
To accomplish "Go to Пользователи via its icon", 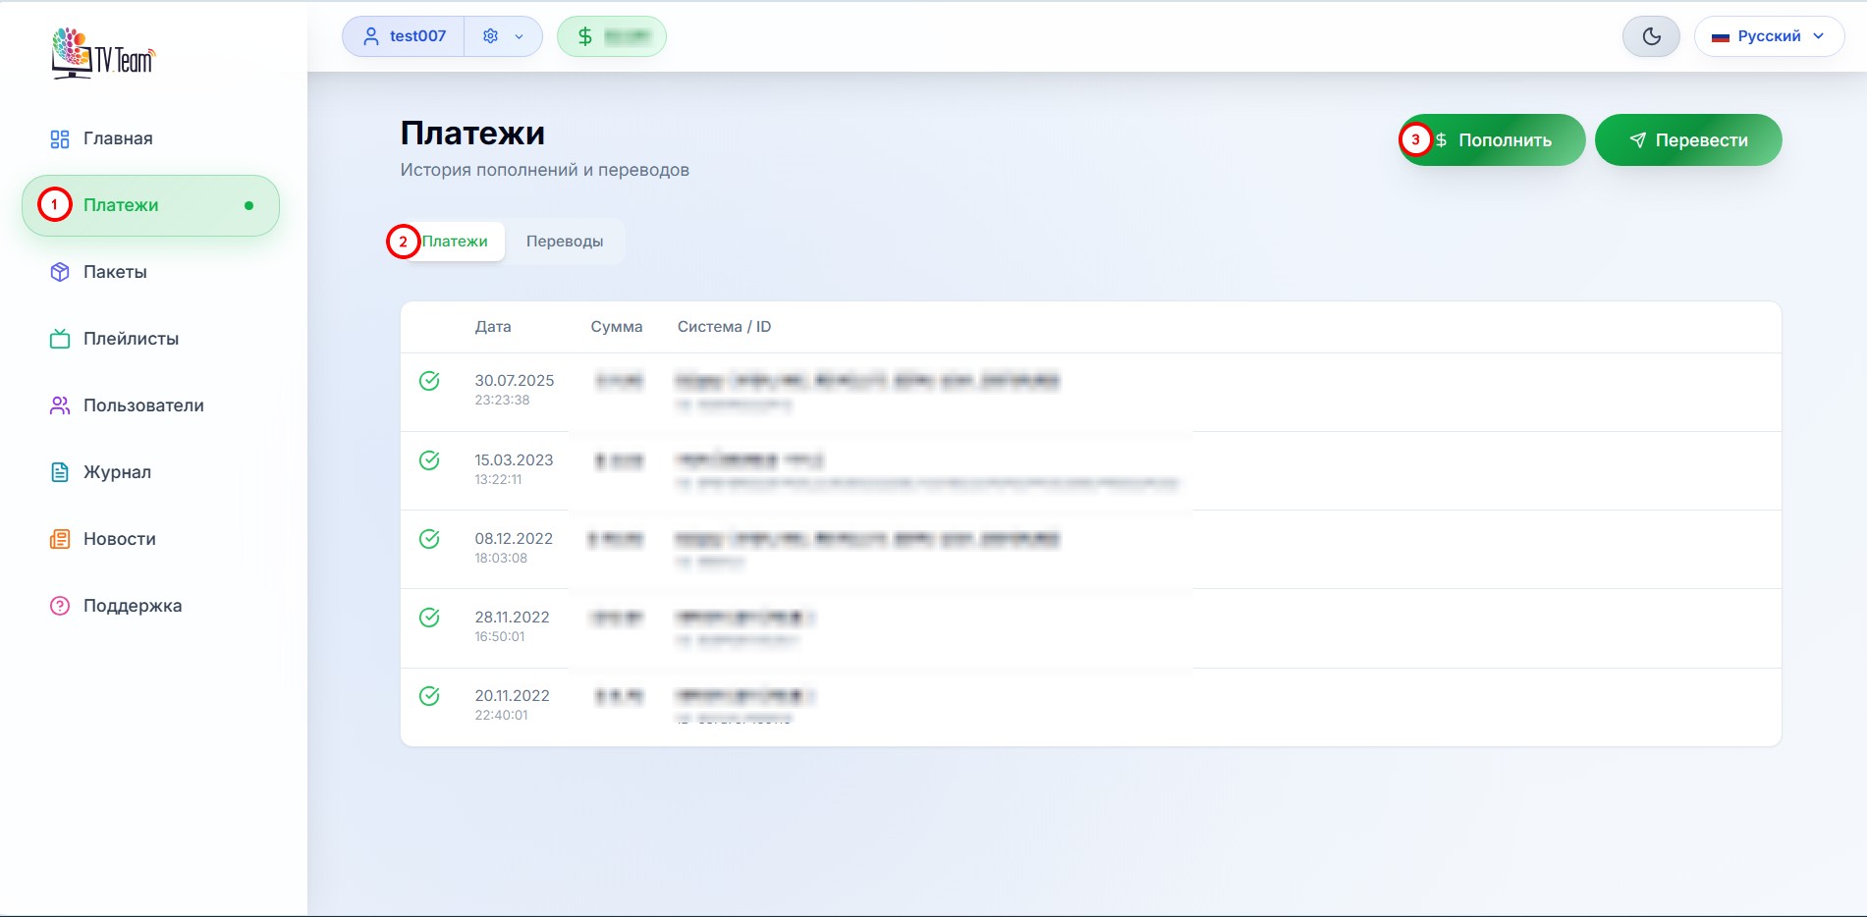I will coord(60,405).
